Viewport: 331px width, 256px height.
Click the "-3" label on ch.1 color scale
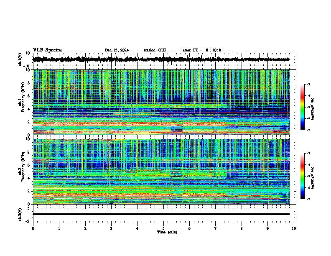308,84
